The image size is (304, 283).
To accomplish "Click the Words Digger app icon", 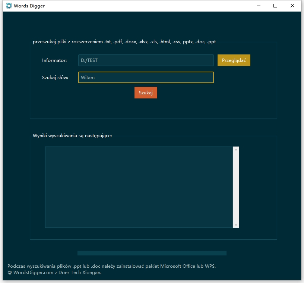I will click(x=9, y=6).
